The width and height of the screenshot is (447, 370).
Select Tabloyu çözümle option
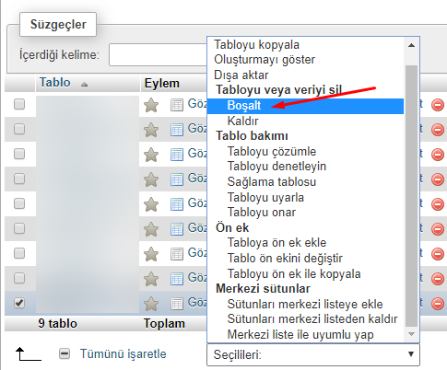pos(305,152)
